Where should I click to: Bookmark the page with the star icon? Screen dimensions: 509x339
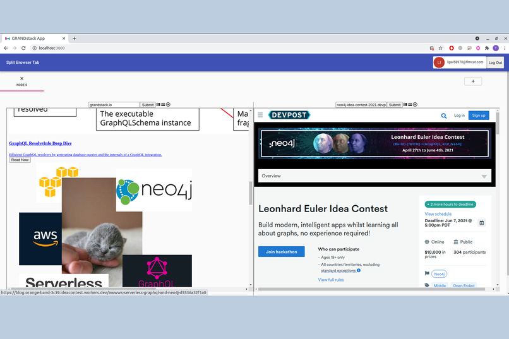pos(441,48)
